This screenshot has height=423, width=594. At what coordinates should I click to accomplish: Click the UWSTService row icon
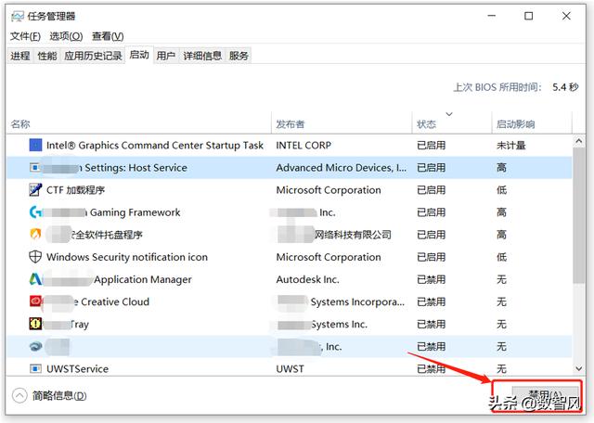coord(35,368)
